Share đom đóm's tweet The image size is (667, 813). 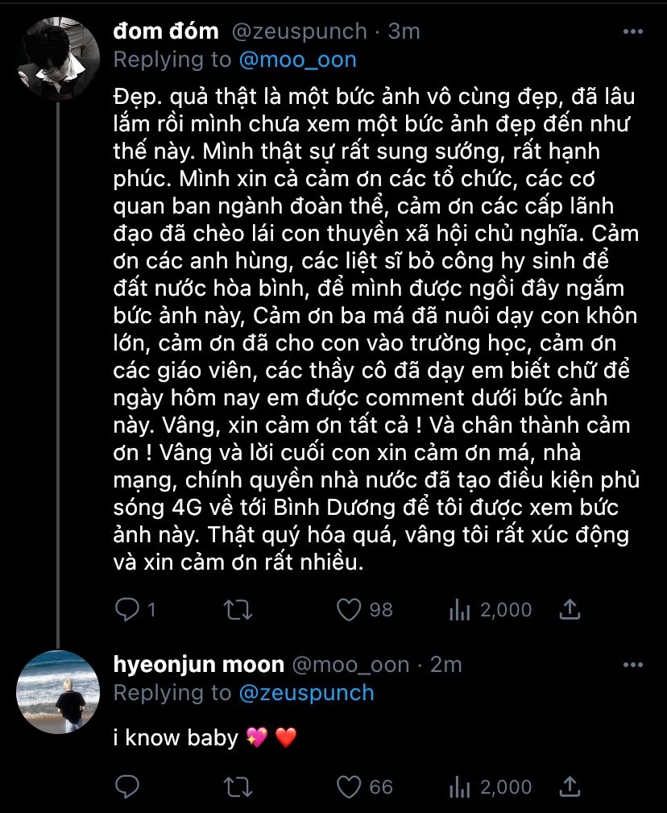570,610
